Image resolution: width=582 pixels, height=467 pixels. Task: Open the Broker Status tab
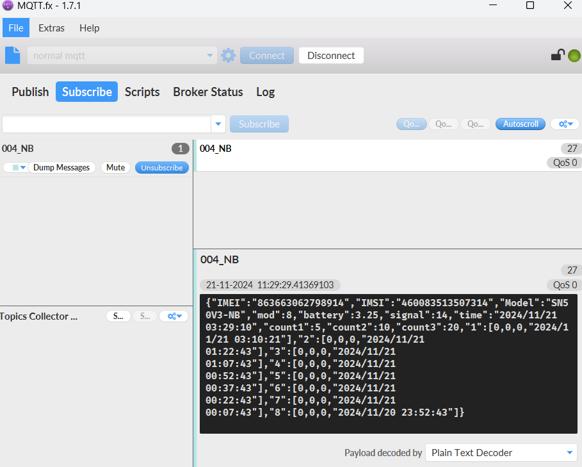click(x=208, y=92)
